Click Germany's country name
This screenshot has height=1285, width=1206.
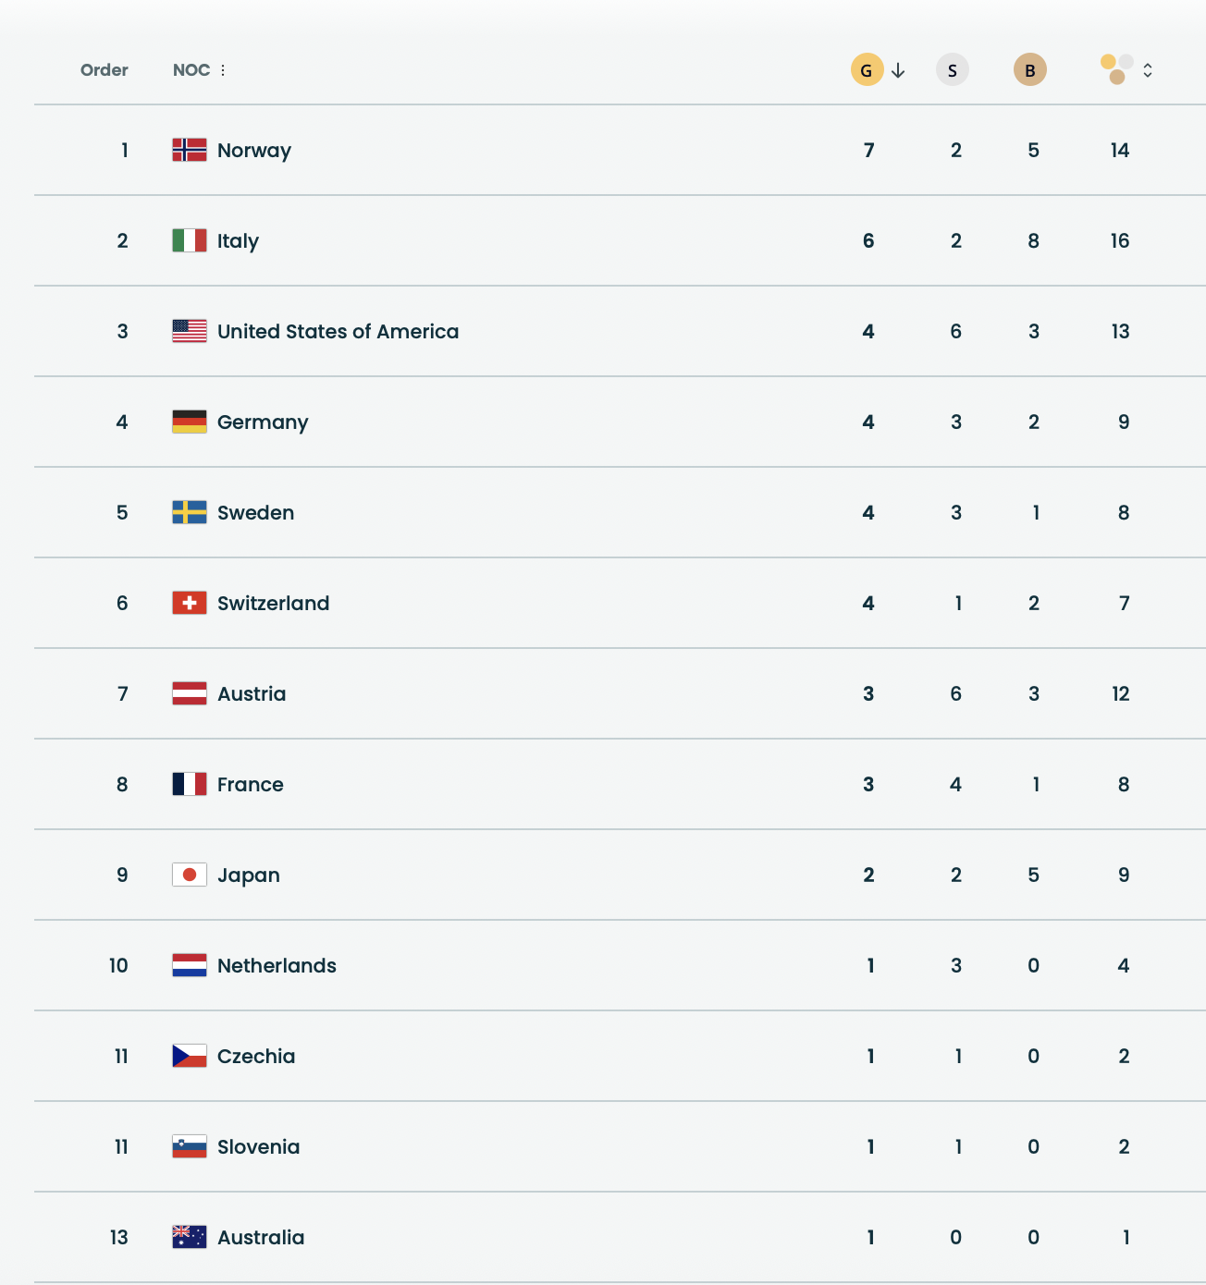[x=263, y=422]
